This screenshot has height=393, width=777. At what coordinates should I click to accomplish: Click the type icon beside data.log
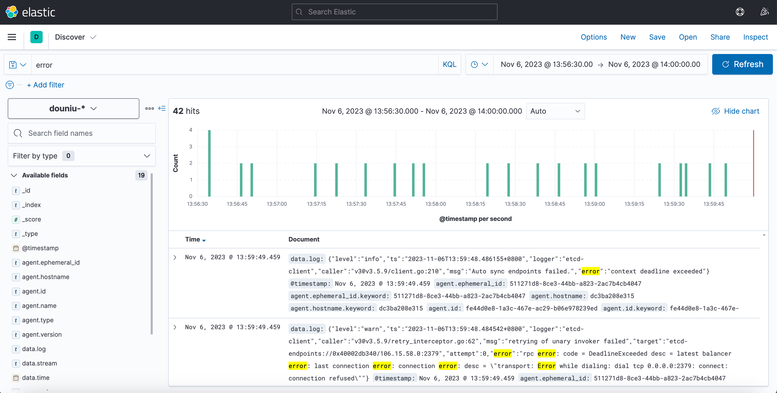click(x=16, y=349)
